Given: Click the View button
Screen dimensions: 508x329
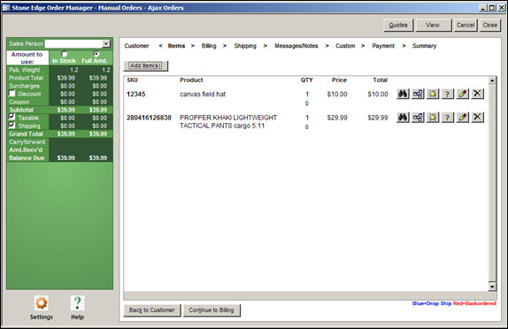Looking at the screenshot, I should pyautogui.click(x=433, y=25).
